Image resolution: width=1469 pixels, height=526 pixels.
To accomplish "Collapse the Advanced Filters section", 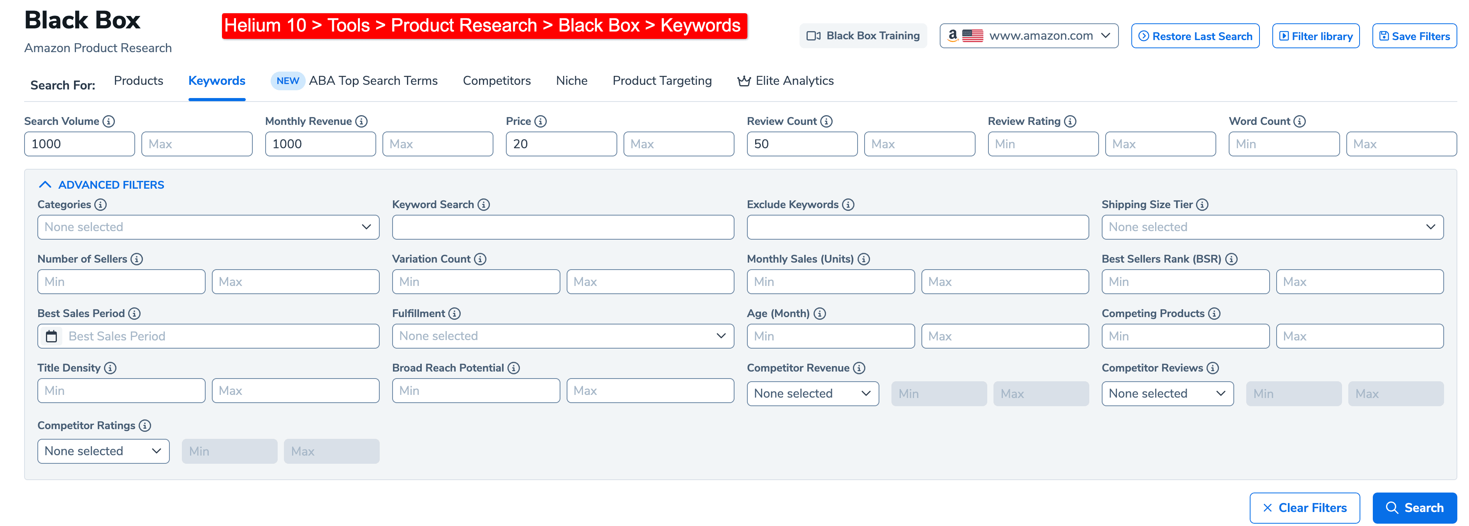I will pyautogui.click(x=101, y=185).
